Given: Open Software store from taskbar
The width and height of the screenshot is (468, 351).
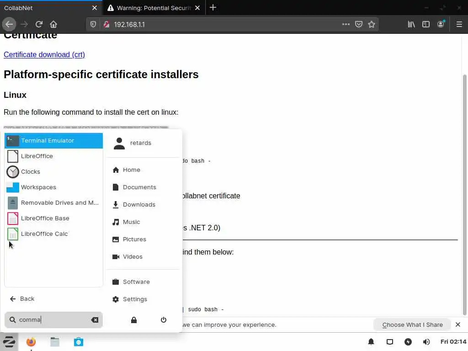Looking at the screenshot, I should click(x=79, y=342).
